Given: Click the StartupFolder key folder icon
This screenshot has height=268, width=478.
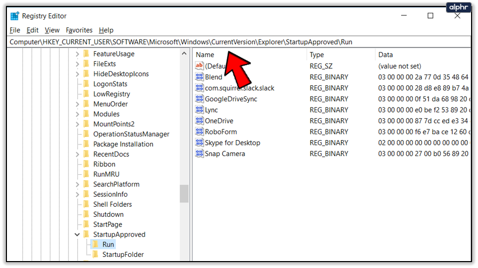Looking at the screenshot, I should point(96,254).
